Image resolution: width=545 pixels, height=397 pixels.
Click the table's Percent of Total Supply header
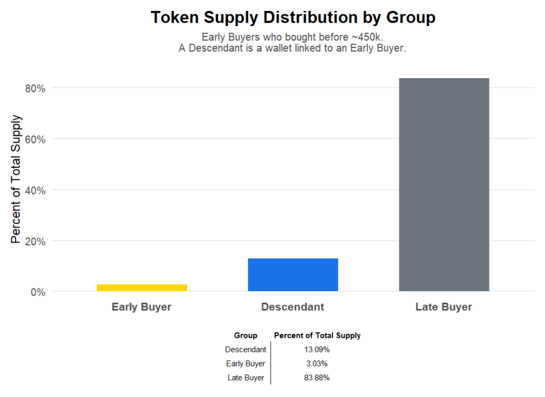(x=317, y=336)
